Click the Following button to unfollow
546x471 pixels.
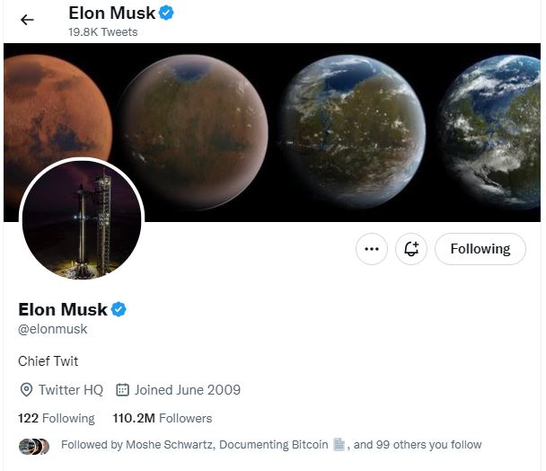480,249
